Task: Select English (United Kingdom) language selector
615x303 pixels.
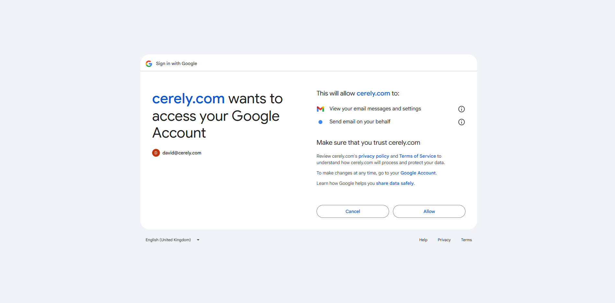Action: click(168, 240)
